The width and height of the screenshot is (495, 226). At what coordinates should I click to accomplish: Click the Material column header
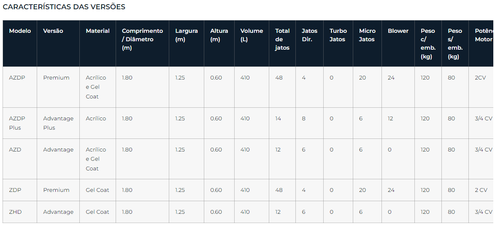click(97, 31)
